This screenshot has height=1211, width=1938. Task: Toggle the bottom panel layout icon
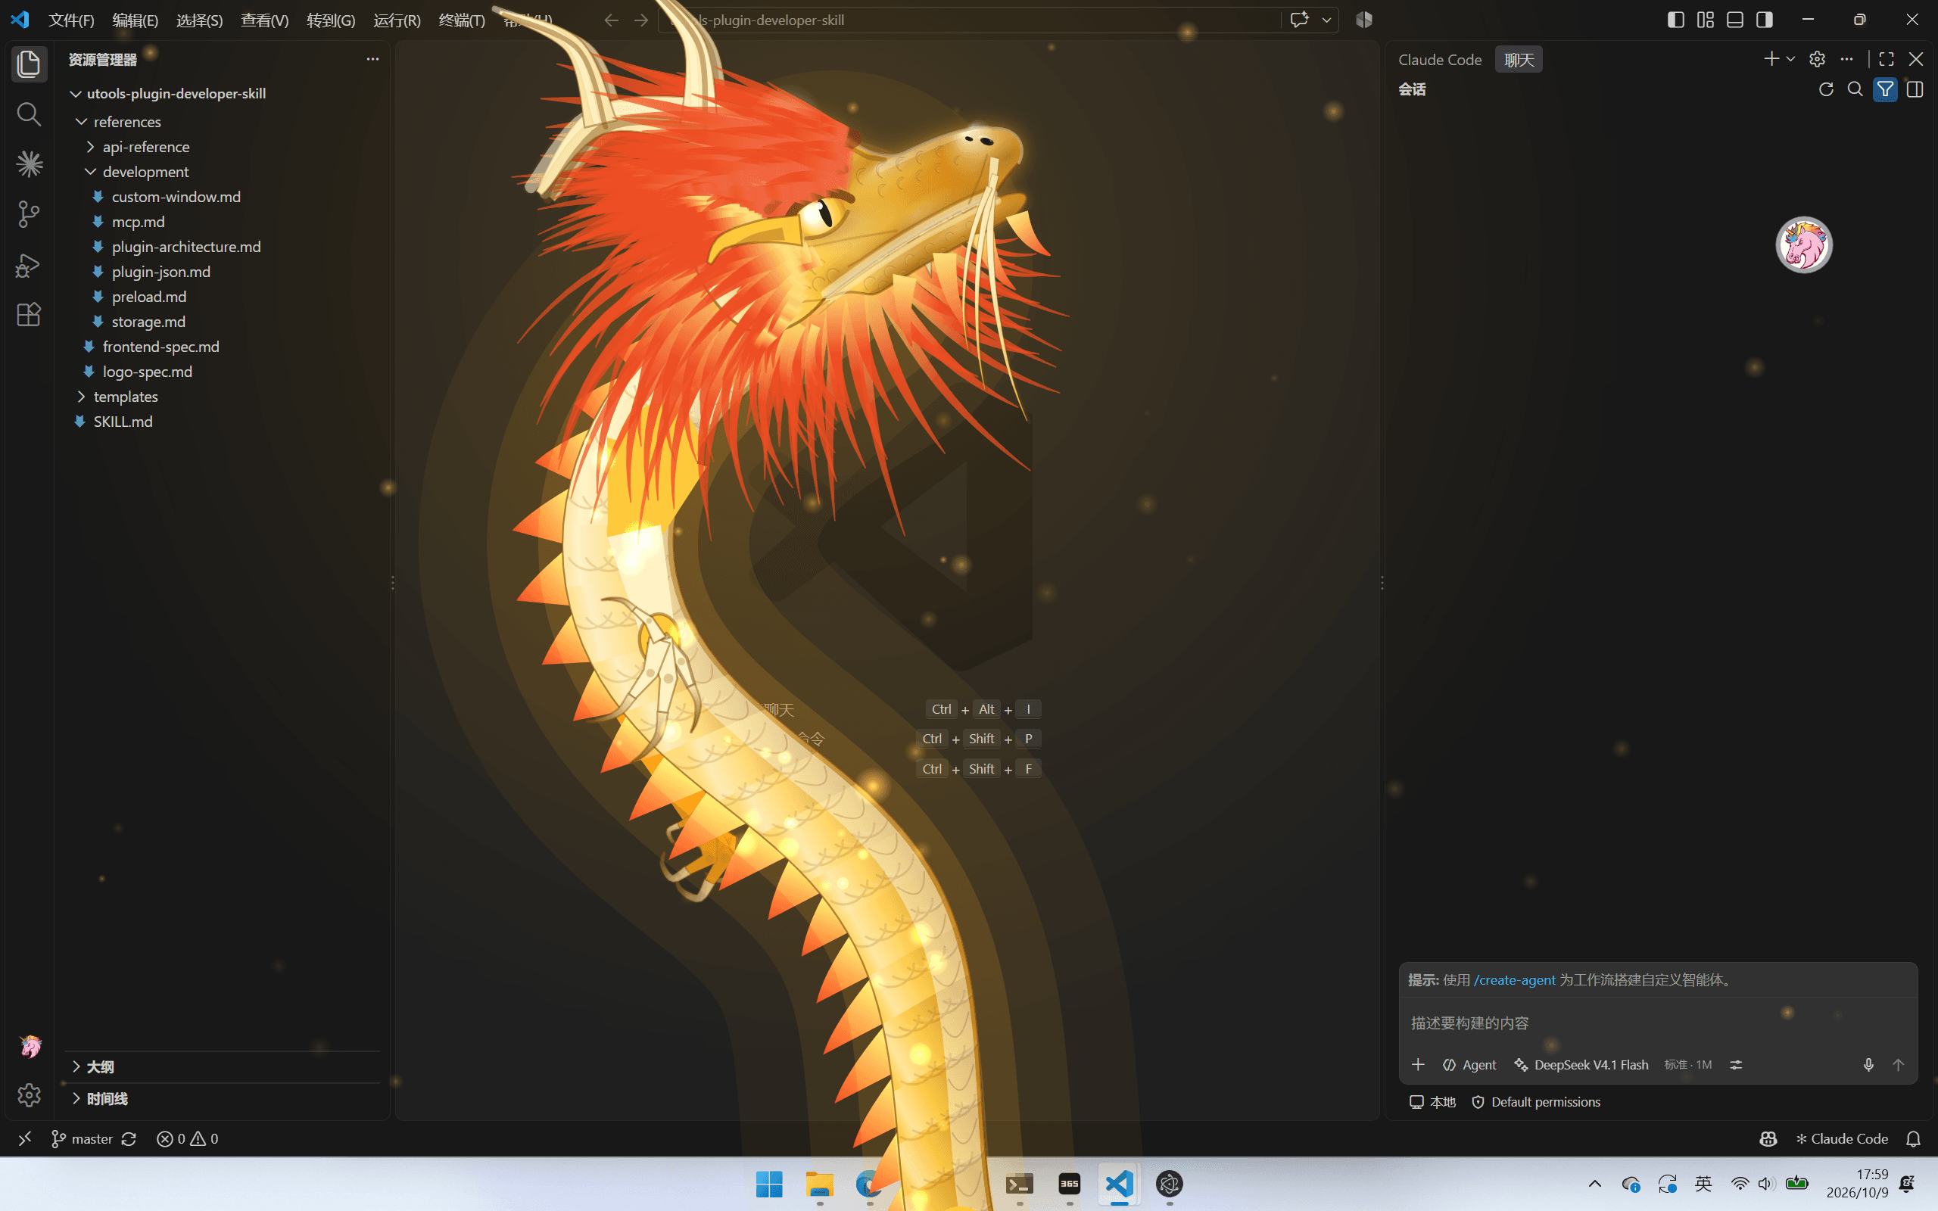tap(1734, 20)
